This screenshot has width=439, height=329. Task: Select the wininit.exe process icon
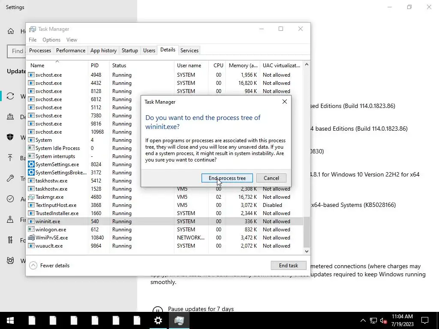click(x=31, y=221)
